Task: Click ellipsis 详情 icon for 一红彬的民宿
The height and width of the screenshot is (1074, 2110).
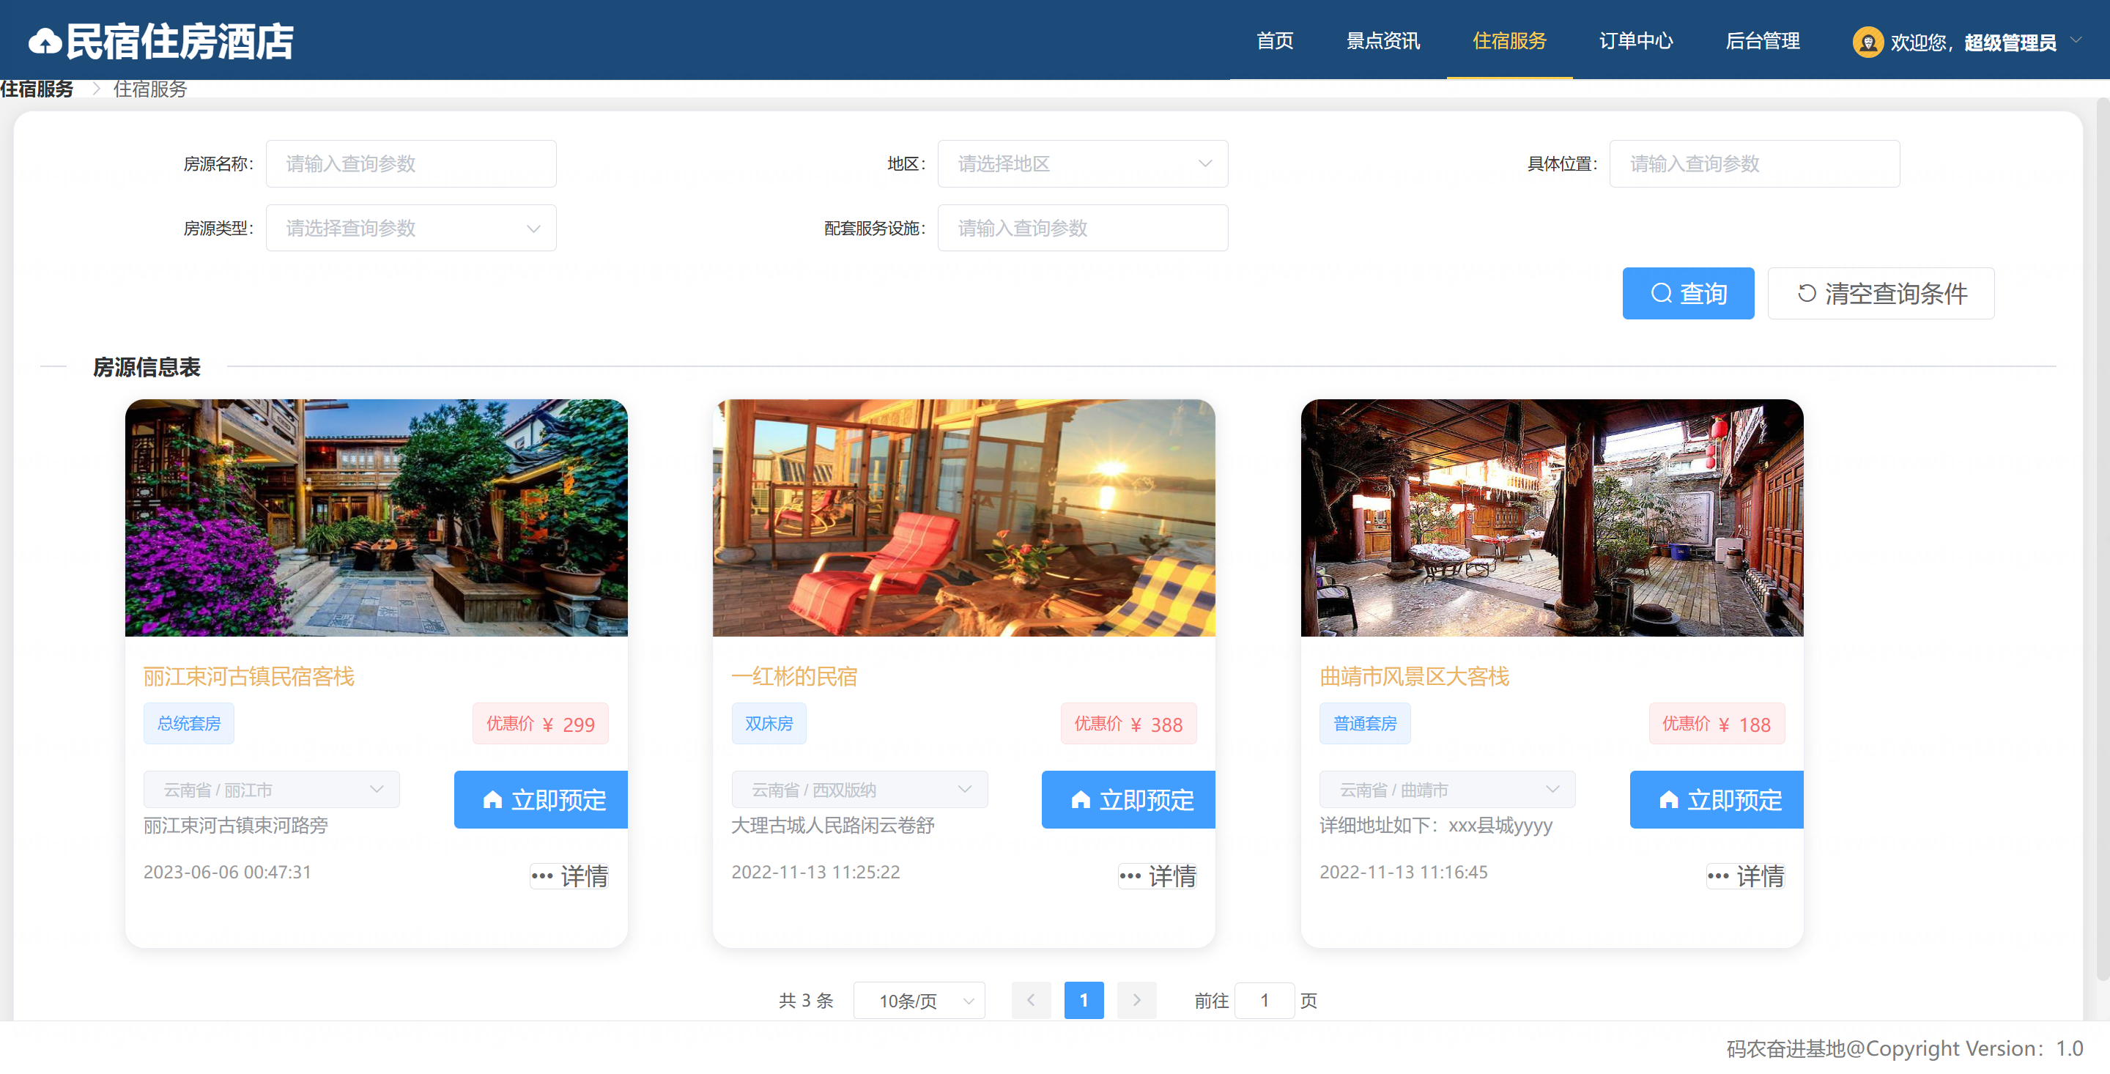Action: [x=1130, y=875]
